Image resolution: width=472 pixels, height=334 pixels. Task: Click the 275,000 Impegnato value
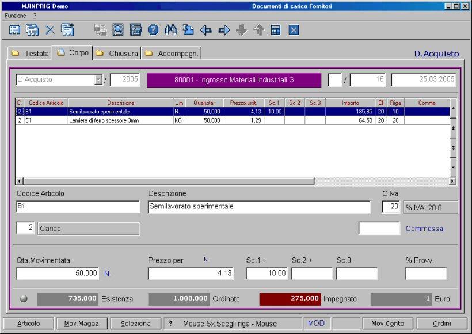290,299
